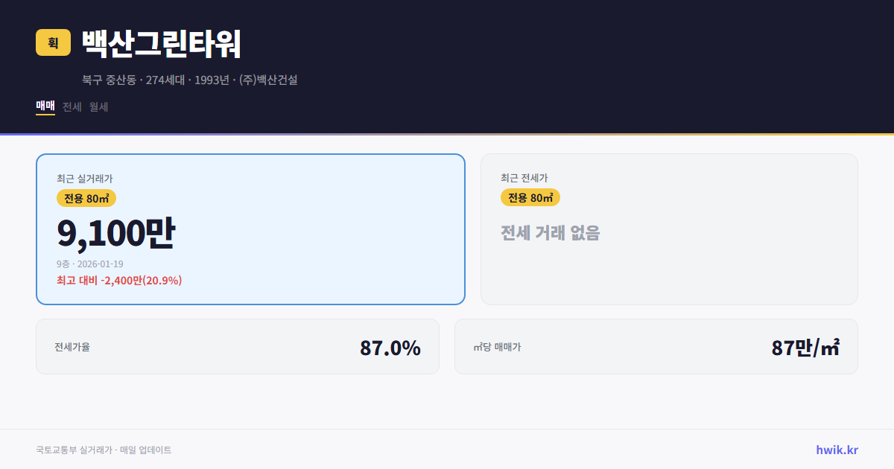The height and width of the screenshot is (469, 894).
Task: Click the 전세가율 87.0% value
Action: [390, 347]
